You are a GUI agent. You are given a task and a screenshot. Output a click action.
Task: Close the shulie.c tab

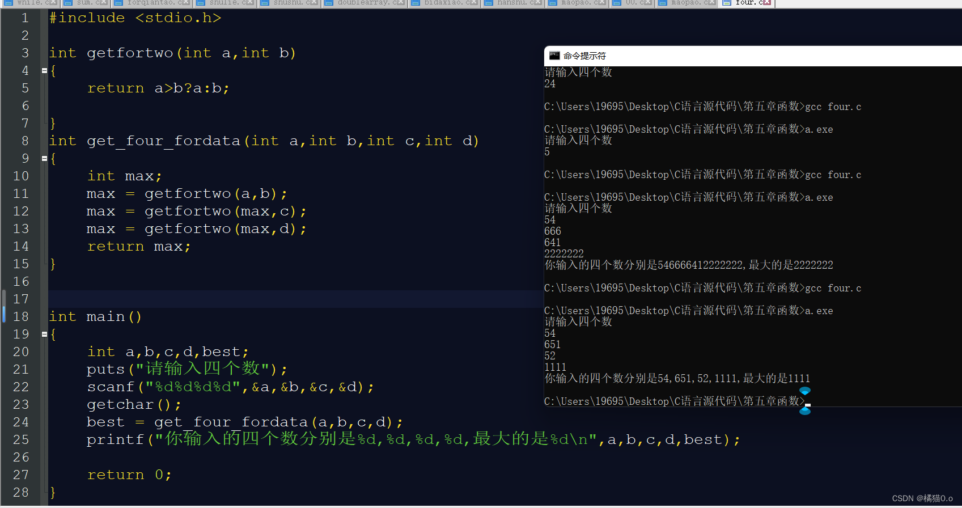[249, 3]
